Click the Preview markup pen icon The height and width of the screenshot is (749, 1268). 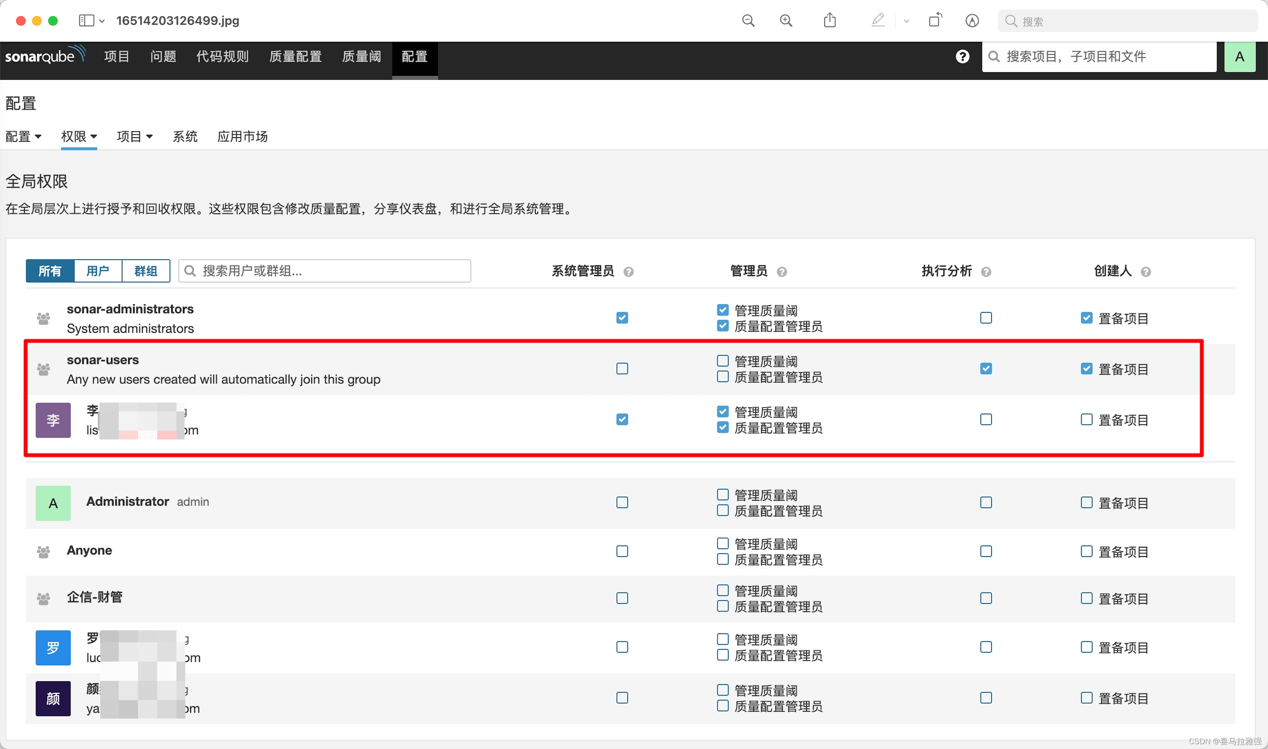click(x=878, y=20)
